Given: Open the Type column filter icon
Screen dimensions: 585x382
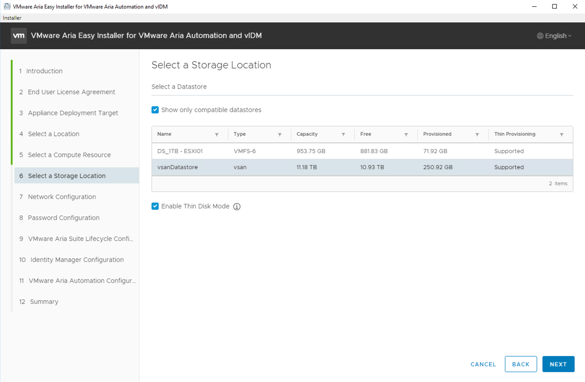Looking at the screenshot, I should pyautogui.click(x=280, y=134).
